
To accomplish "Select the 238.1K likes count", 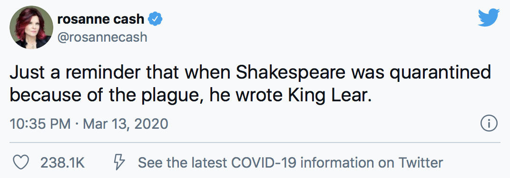I will [x=62, y=163].
